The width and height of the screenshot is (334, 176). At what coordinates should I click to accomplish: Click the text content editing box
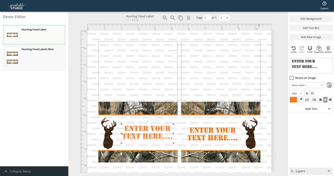[311, 66]
